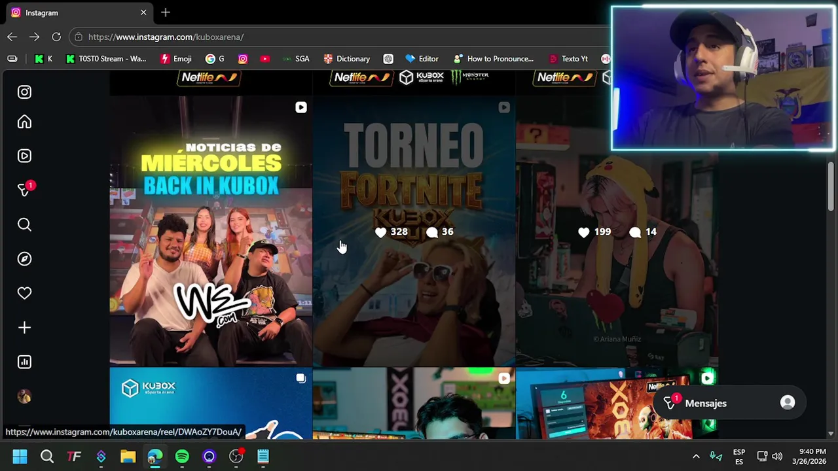Open Notifications heart icon in sidebar
This screenshot has width=838, height=471.
click(24, 293)
